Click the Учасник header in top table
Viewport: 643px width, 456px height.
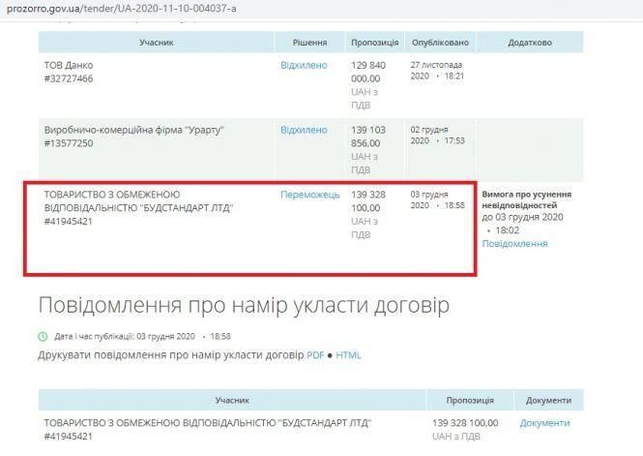156,43
